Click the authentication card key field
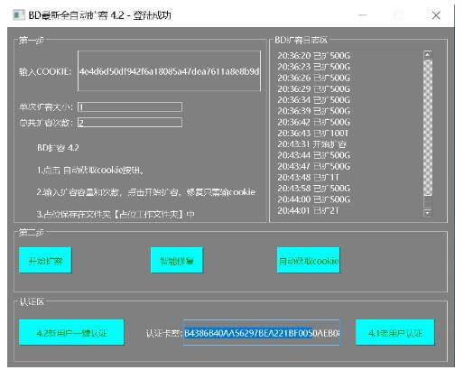The image size is (464, 370). (262, 333)
